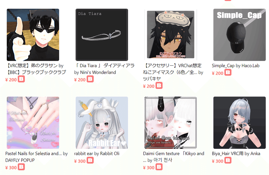Open the Biya_Hair product image
The image size is (269, 175).
pyautogui.click(x=239, y=123)
